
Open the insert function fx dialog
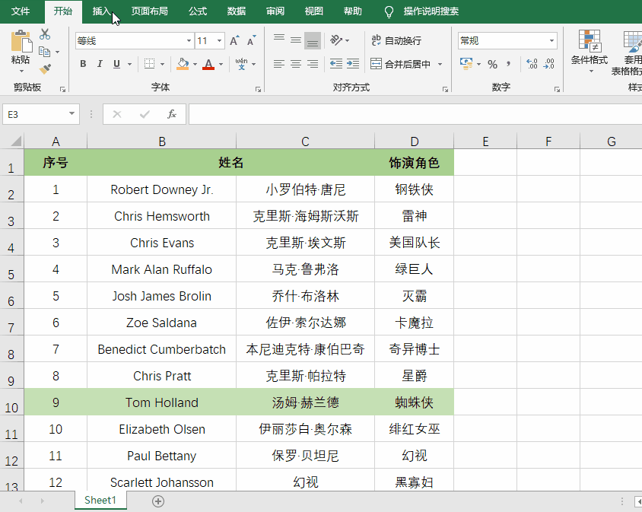tap(172, 114)
